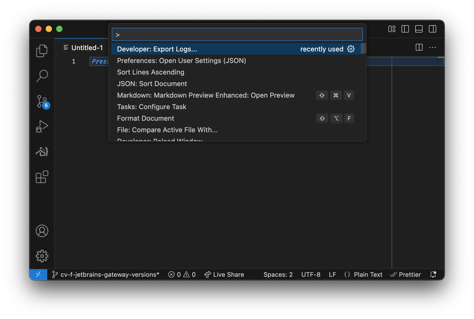This screenshot has width=474, height=319.
Task: Toggle the bottom Panel visibility
Action: [419, 29]
